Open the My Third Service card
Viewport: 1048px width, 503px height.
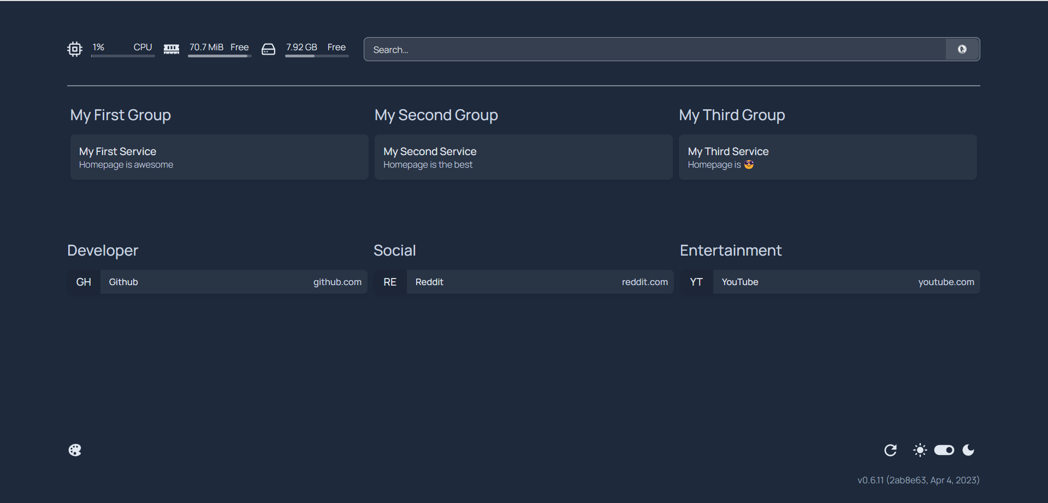(827, 157)
